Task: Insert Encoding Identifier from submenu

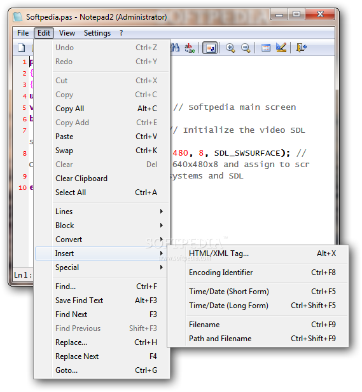Action: pos(258,273)
